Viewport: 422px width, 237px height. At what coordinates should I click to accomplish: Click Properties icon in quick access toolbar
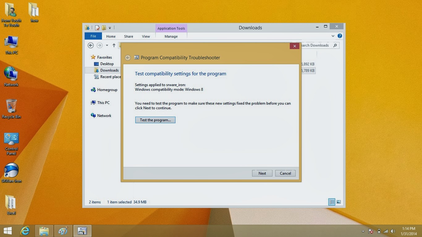click(x=97, y=28)
